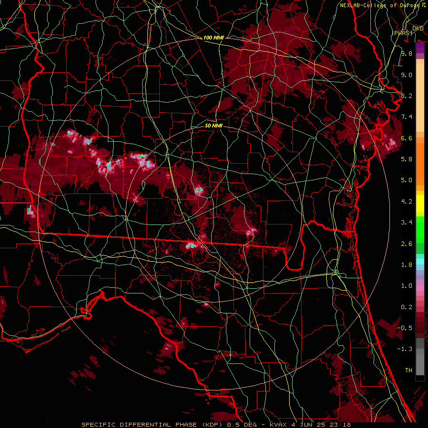Image resolution: width=428 pixels, height=428 pixels.
Task: Click the '4.2' value on the color scale
Action: (x=407, y=202)
